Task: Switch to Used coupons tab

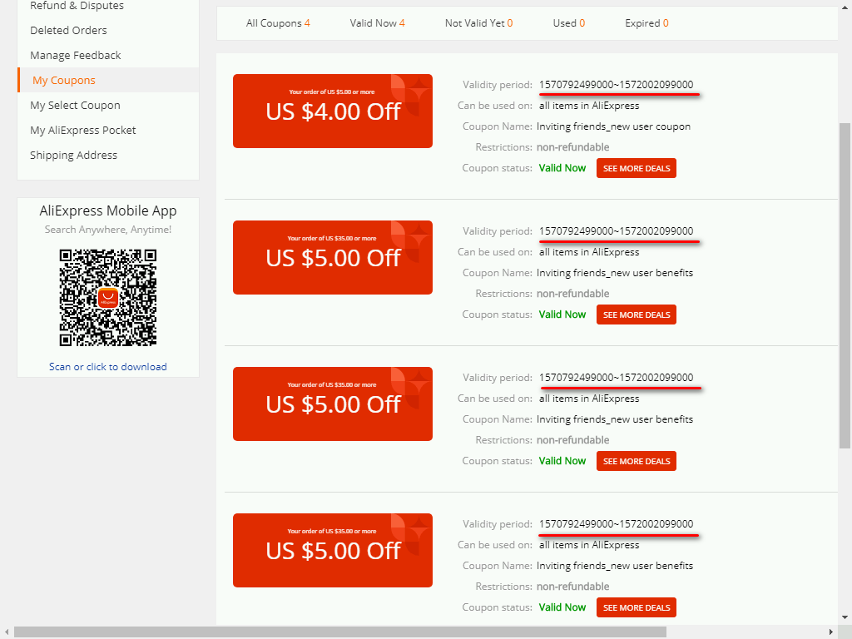Action: point(569,23)
